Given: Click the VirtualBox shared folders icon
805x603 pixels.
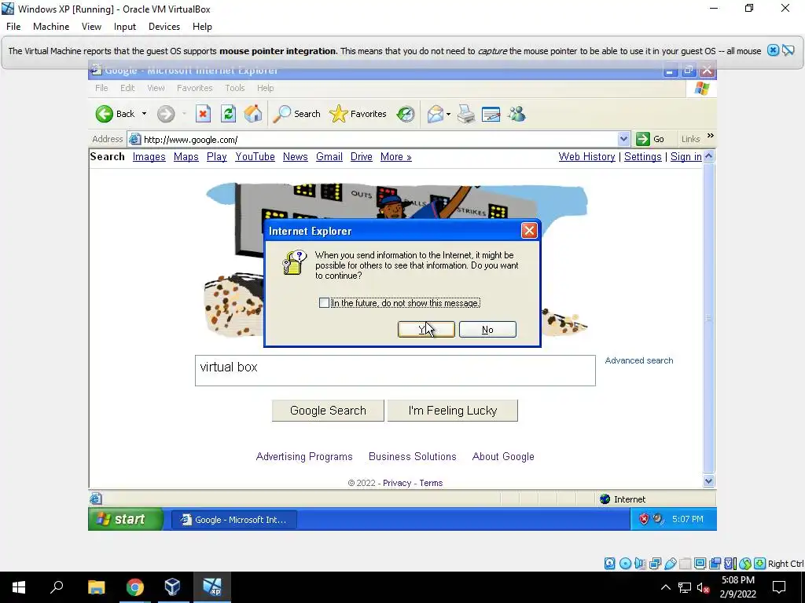Looking at the screenshot, I should [x=685, y=564].
